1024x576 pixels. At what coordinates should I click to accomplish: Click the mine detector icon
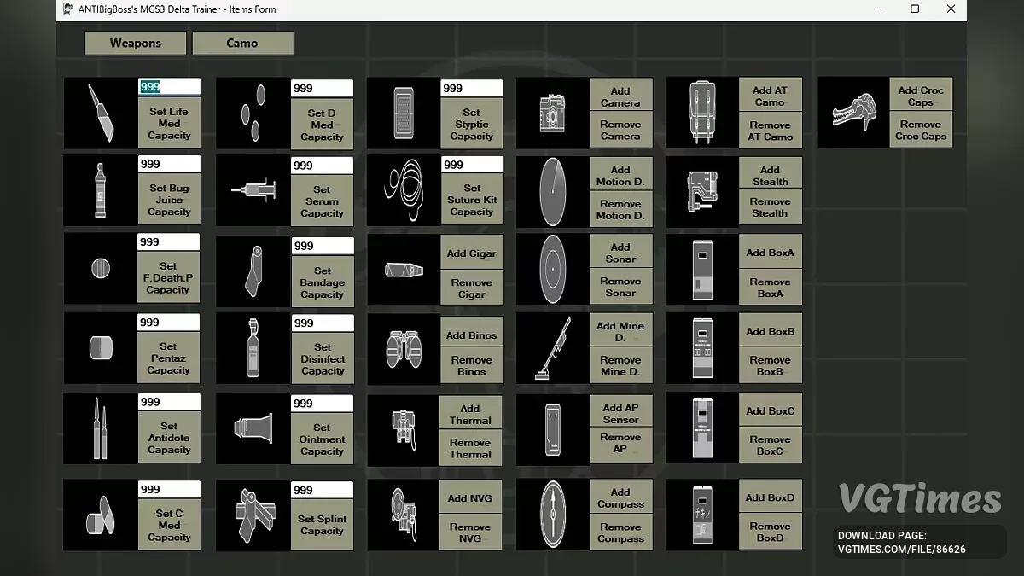pos(552,349)
